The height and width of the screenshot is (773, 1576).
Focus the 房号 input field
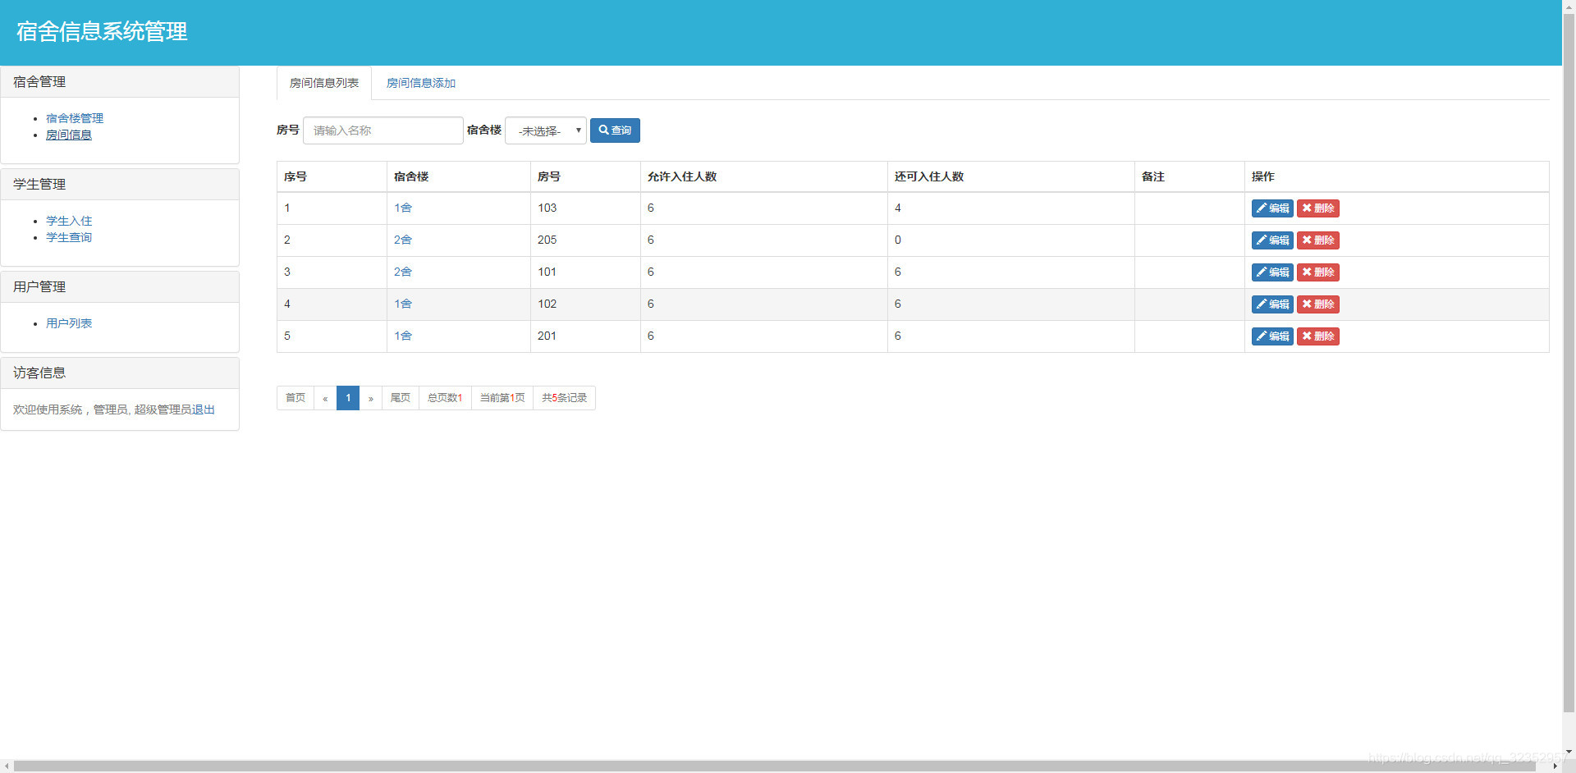[x=383, y=130]
